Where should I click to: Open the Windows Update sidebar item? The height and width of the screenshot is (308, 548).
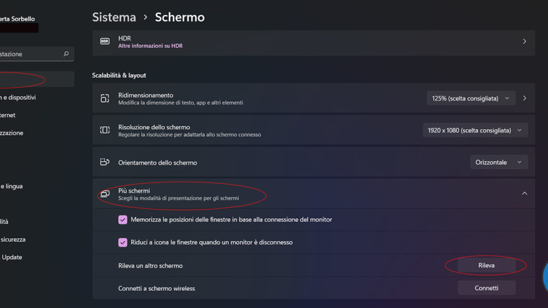[x=12, y=258]
